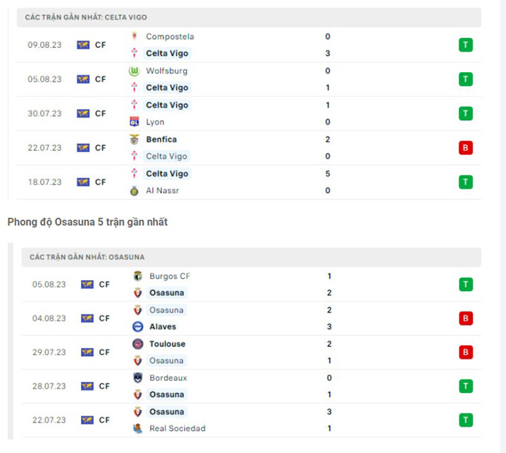Click the Celta Vigo club crest icon
Viewport: 506px width, 453px height.
[x=134, y=53]
